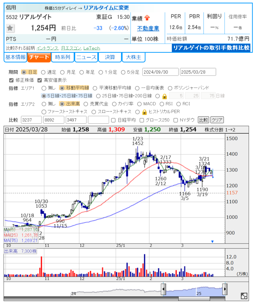Click the padlock icon beside custom moving average
The height and width of the screenshot is (302, 254).
tap(165, 96)
